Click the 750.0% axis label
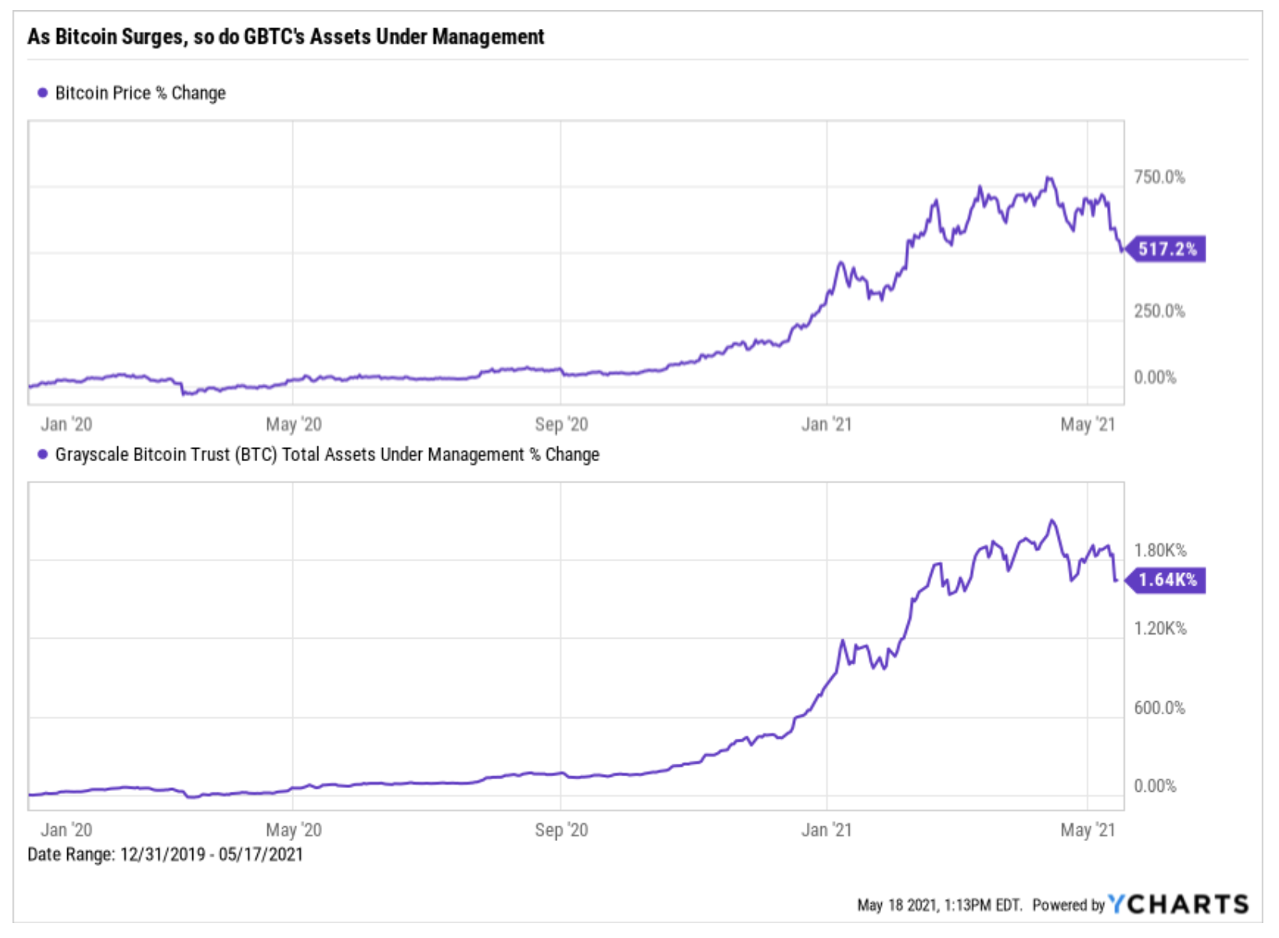1279x938 pixels. [x=1159, y=177]
